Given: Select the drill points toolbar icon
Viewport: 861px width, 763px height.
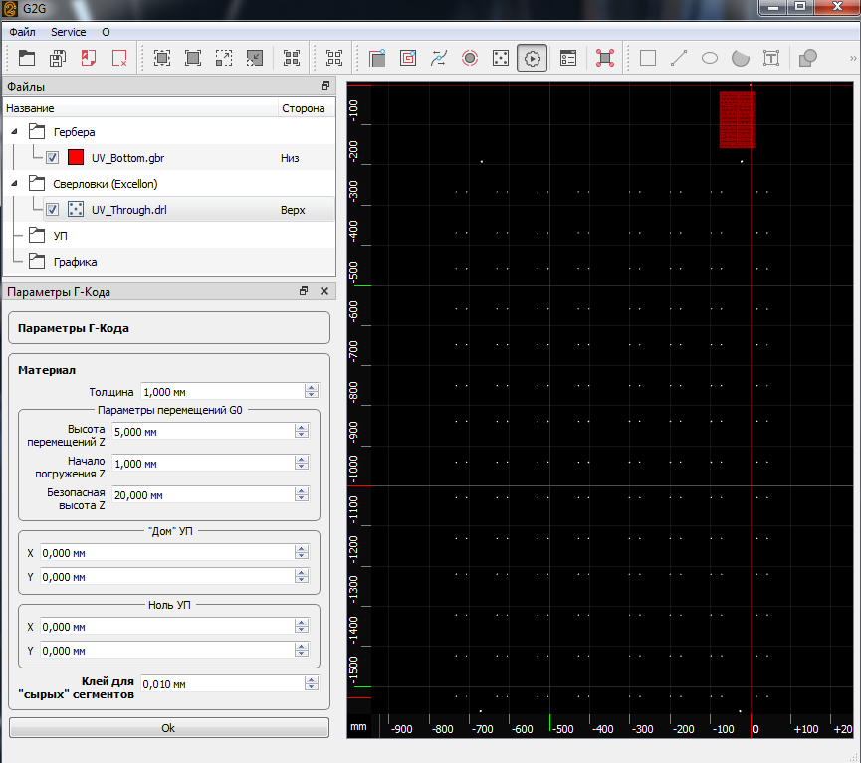Looking at the screenshot, I should [x=501, y=58].
